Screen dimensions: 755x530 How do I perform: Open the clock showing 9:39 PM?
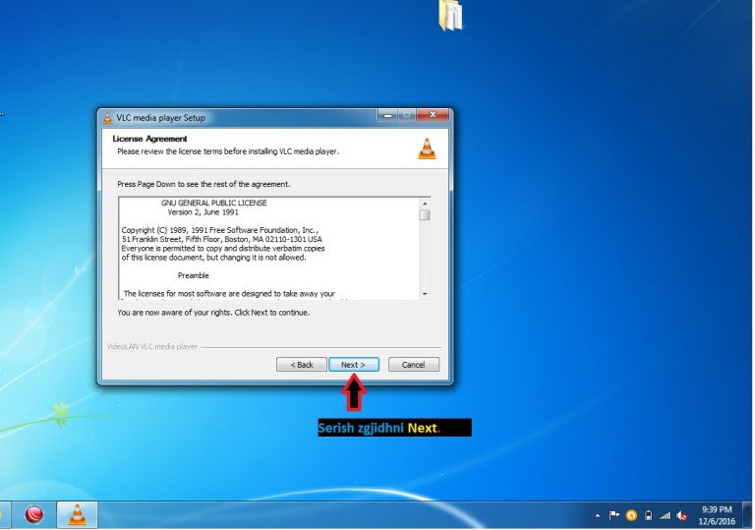pyautogui.click(x=717, y=515)
